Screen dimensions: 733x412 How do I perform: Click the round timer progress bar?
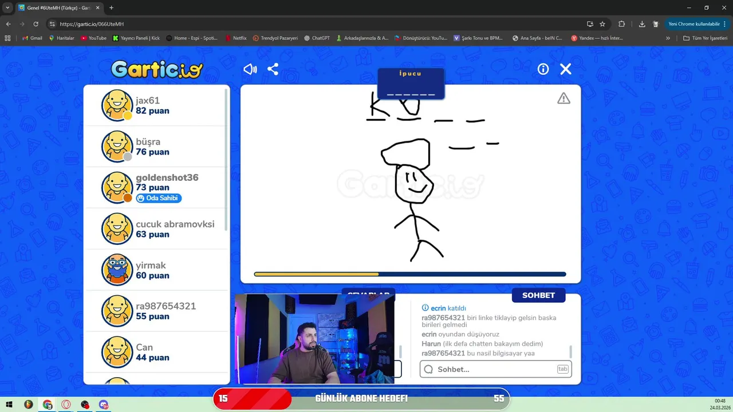[410, 274]
